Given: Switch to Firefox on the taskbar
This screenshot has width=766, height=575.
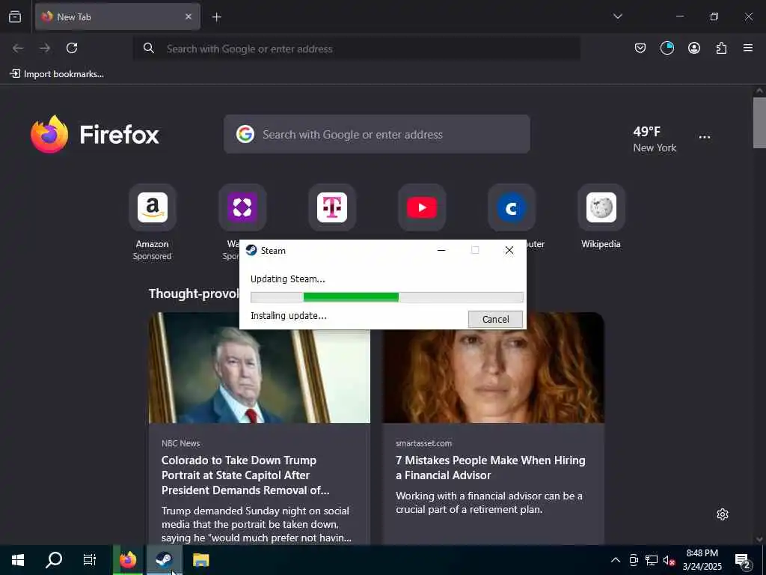Looking at the screenshot, I should 128,560.
